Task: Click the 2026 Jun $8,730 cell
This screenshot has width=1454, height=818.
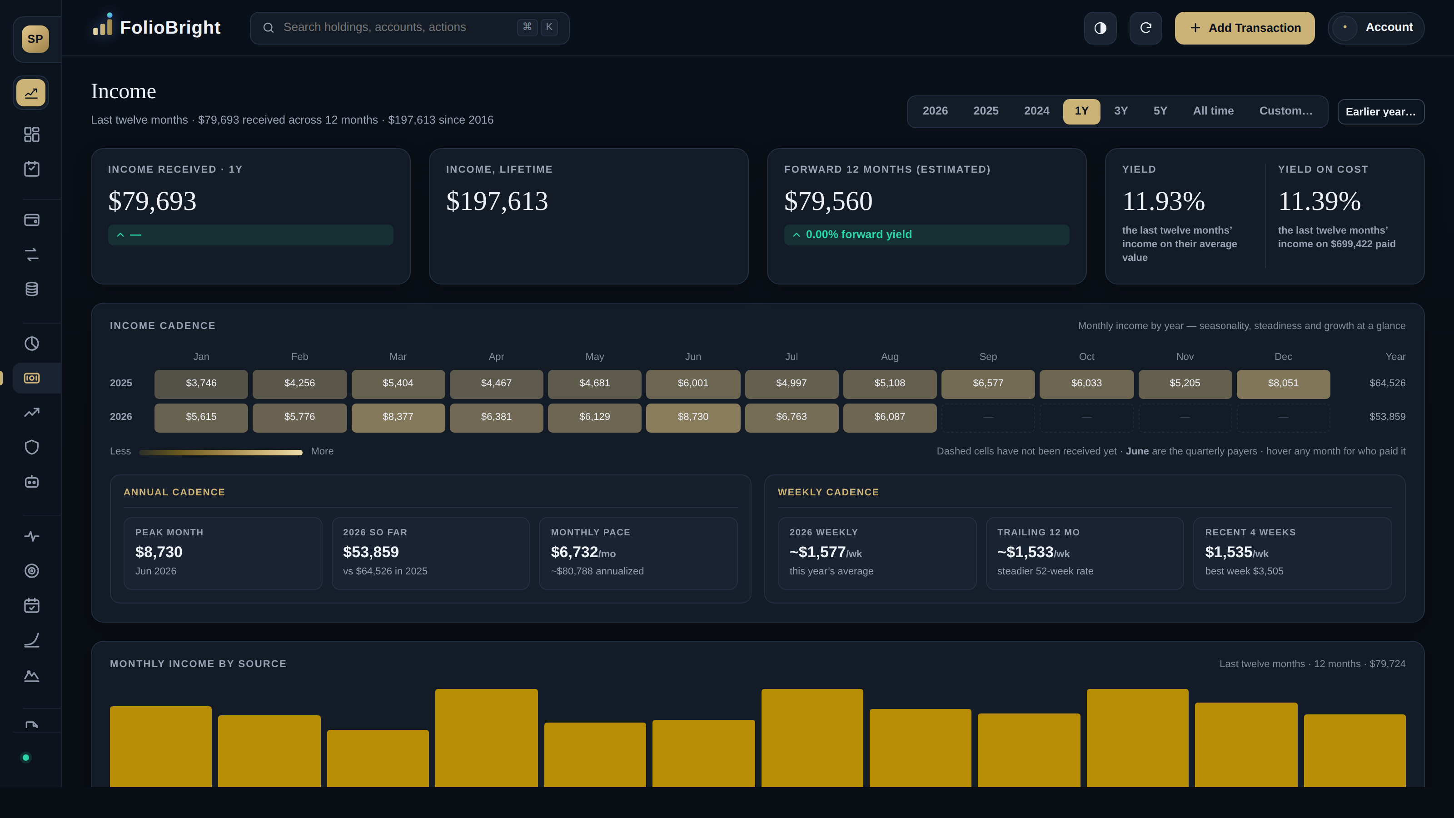Action: click(692, 418)
